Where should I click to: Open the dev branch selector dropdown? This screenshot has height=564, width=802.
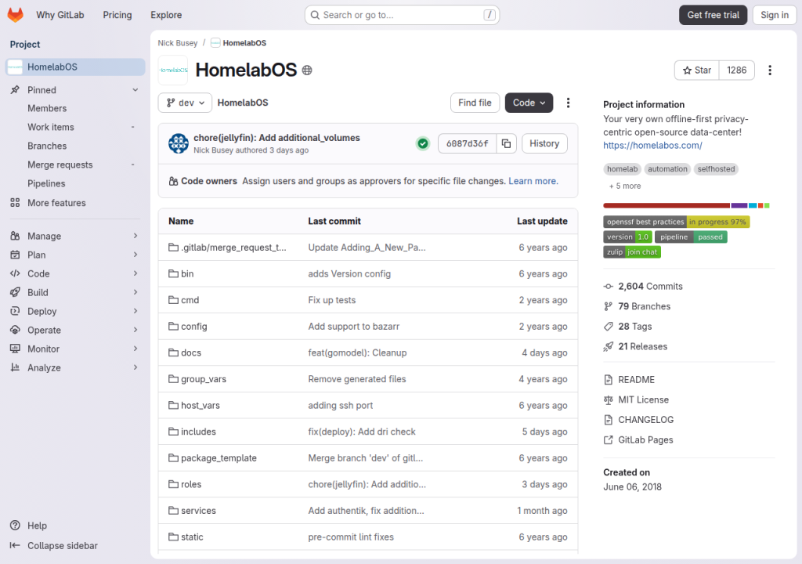click(x=185, y=103)
